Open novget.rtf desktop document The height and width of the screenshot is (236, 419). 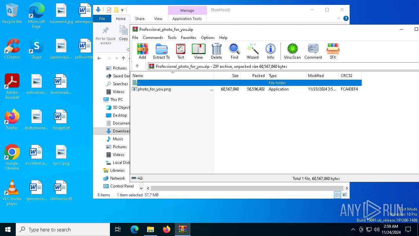coord(61,120)
